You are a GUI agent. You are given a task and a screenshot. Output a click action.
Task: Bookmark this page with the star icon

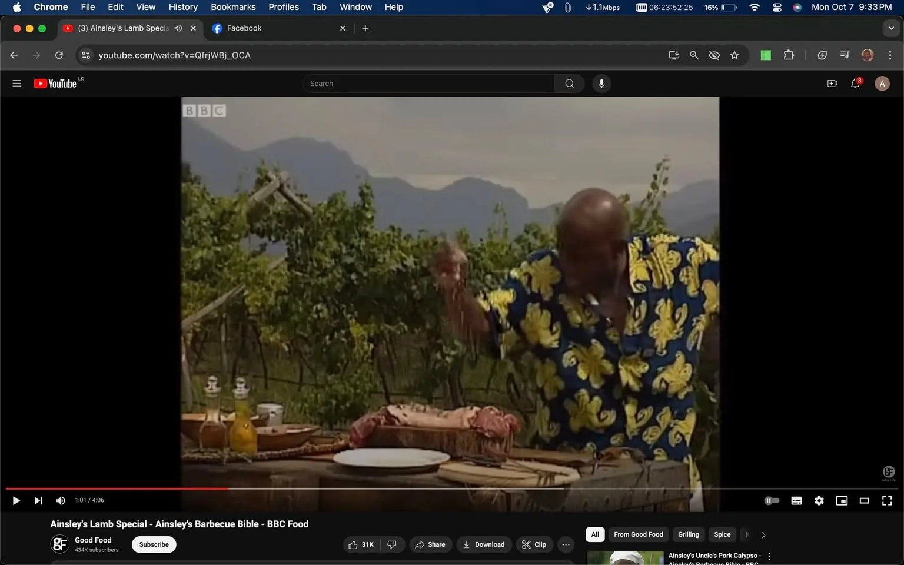tap(734, 55)
